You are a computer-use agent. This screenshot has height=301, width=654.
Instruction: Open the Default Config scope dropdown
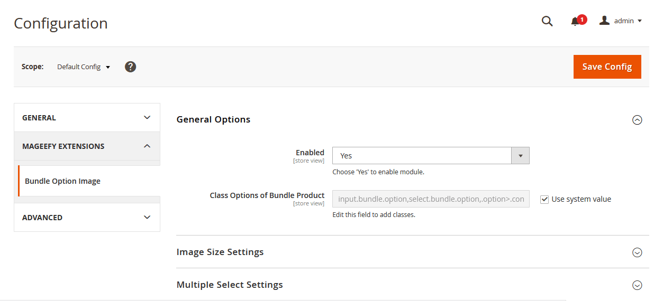tap(84, 67)
